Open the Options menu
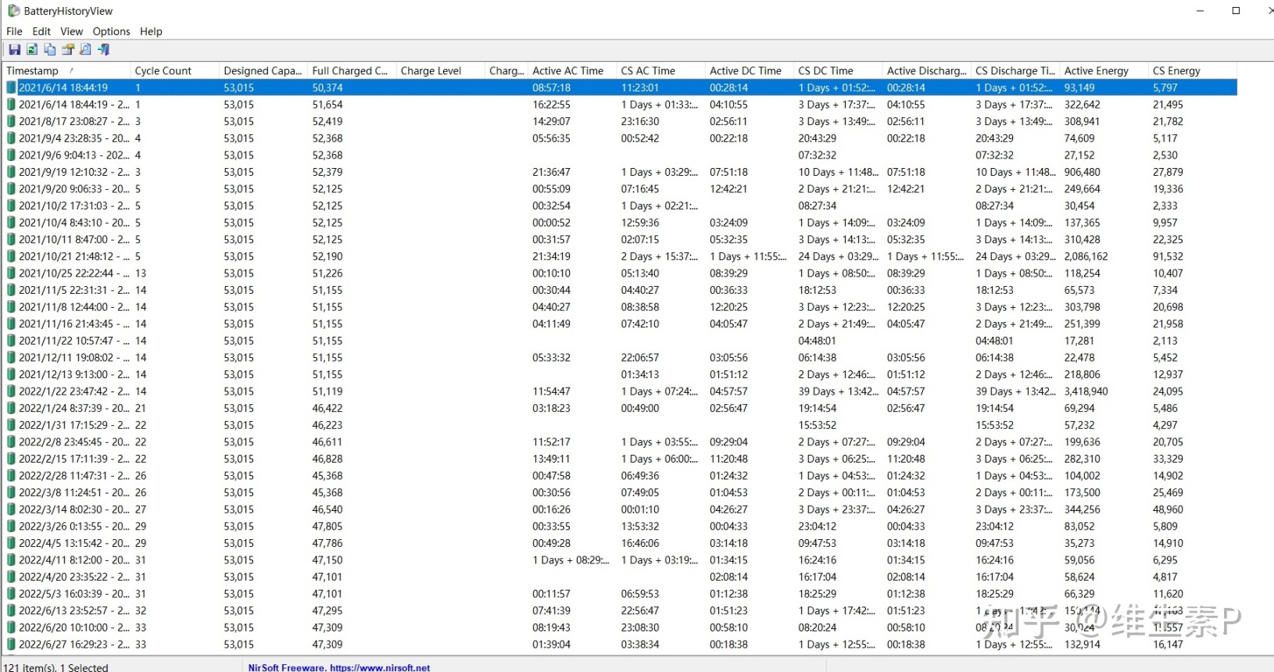 pos(111,31)
